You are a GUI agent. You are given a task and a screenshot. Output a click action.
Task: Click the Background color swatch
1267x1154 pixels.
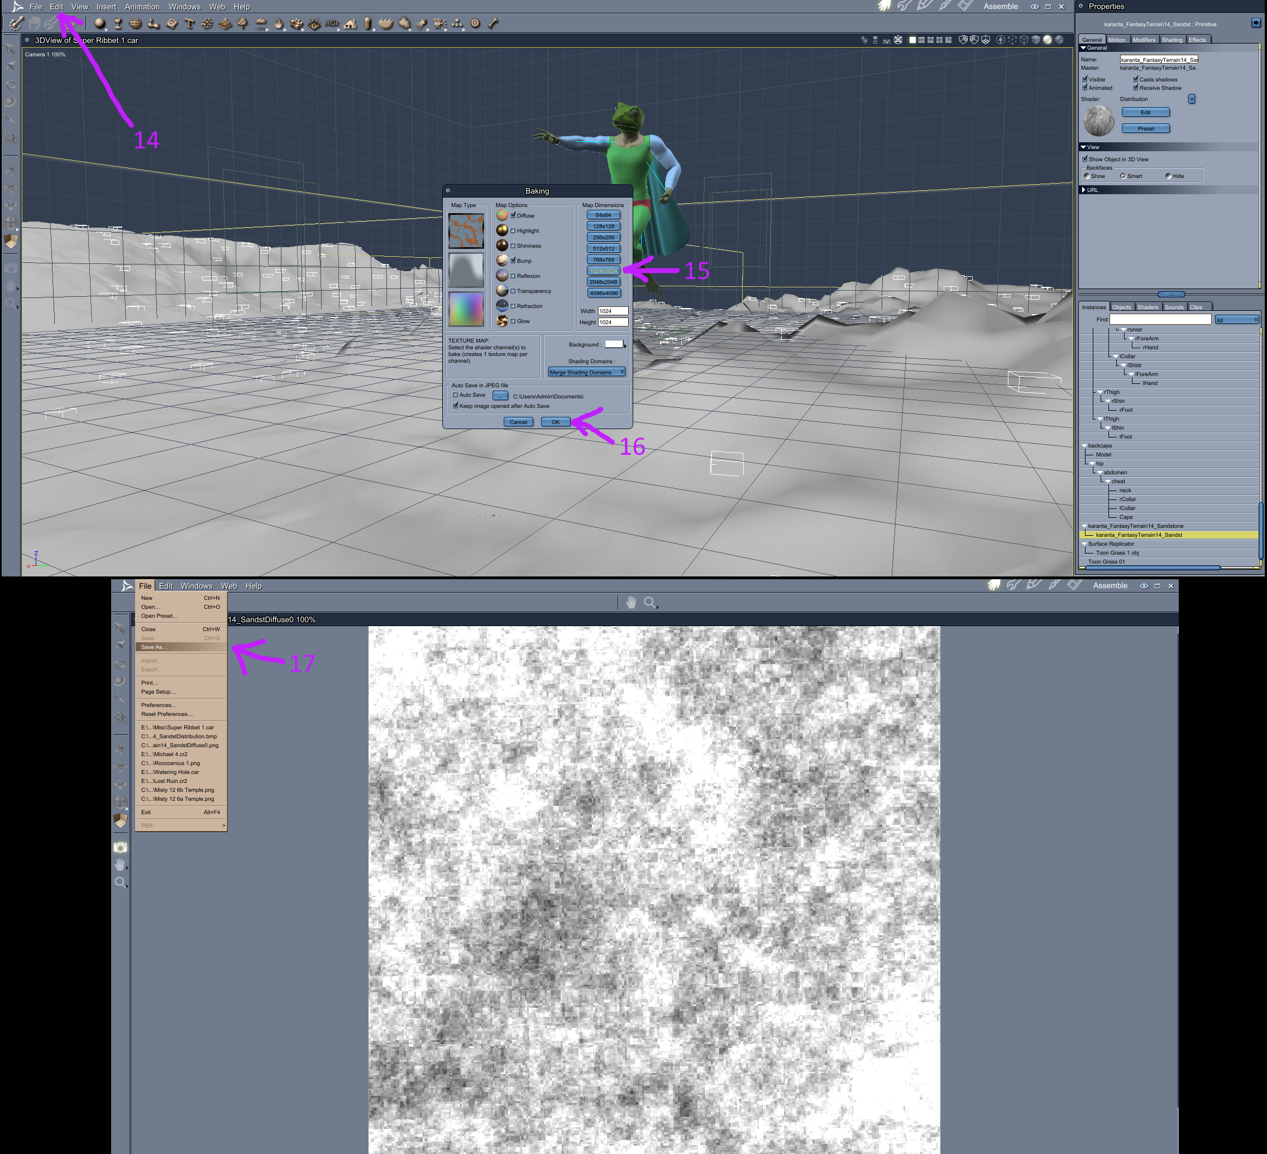point(613,344)
